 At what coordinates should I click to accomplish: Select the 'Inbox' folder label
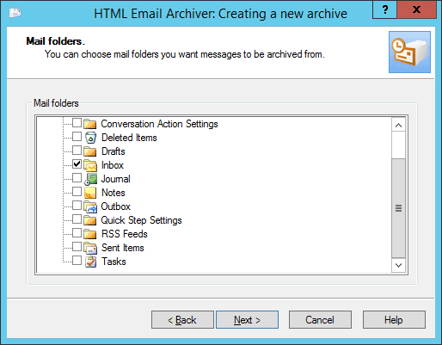pos(113,165)
